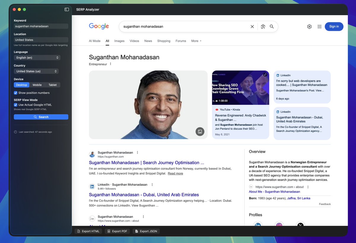356x243 pixels.
Task: Switch to Videos tab
Action: click(x=134, y=41)
